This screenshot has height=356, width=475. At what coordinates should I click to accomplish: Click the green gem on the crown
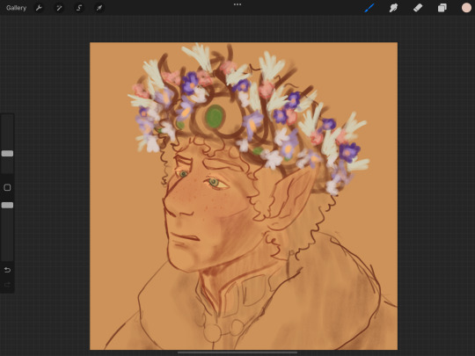tap(215, 116)
